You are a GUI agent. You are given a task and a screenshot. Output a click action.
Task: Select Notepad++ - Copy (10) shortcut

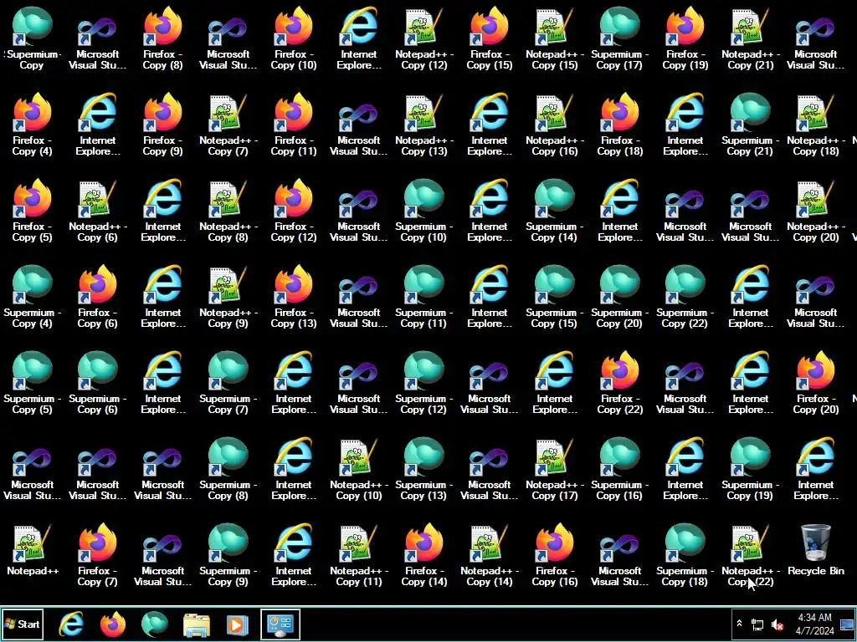click(358, 468)
